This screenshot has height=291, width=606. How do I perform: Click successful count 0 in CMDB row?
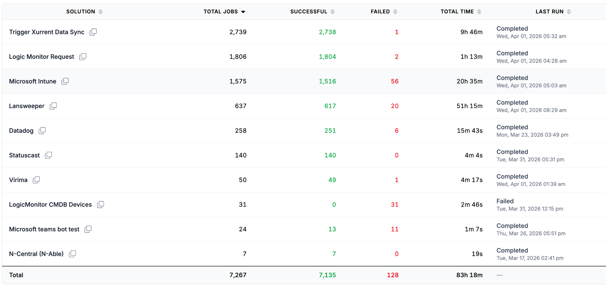(x=334, y=205)
